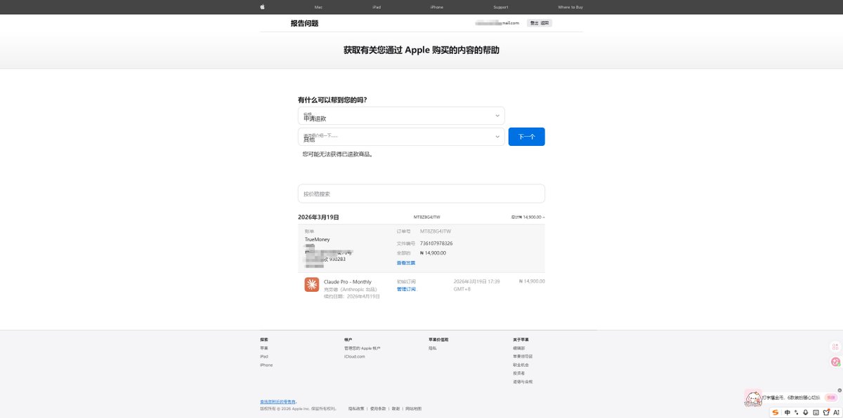Open the on-screen keyboard from the IME toolbar
The height and width of the screenshot is (418, 843).
[x=815, y=412]
